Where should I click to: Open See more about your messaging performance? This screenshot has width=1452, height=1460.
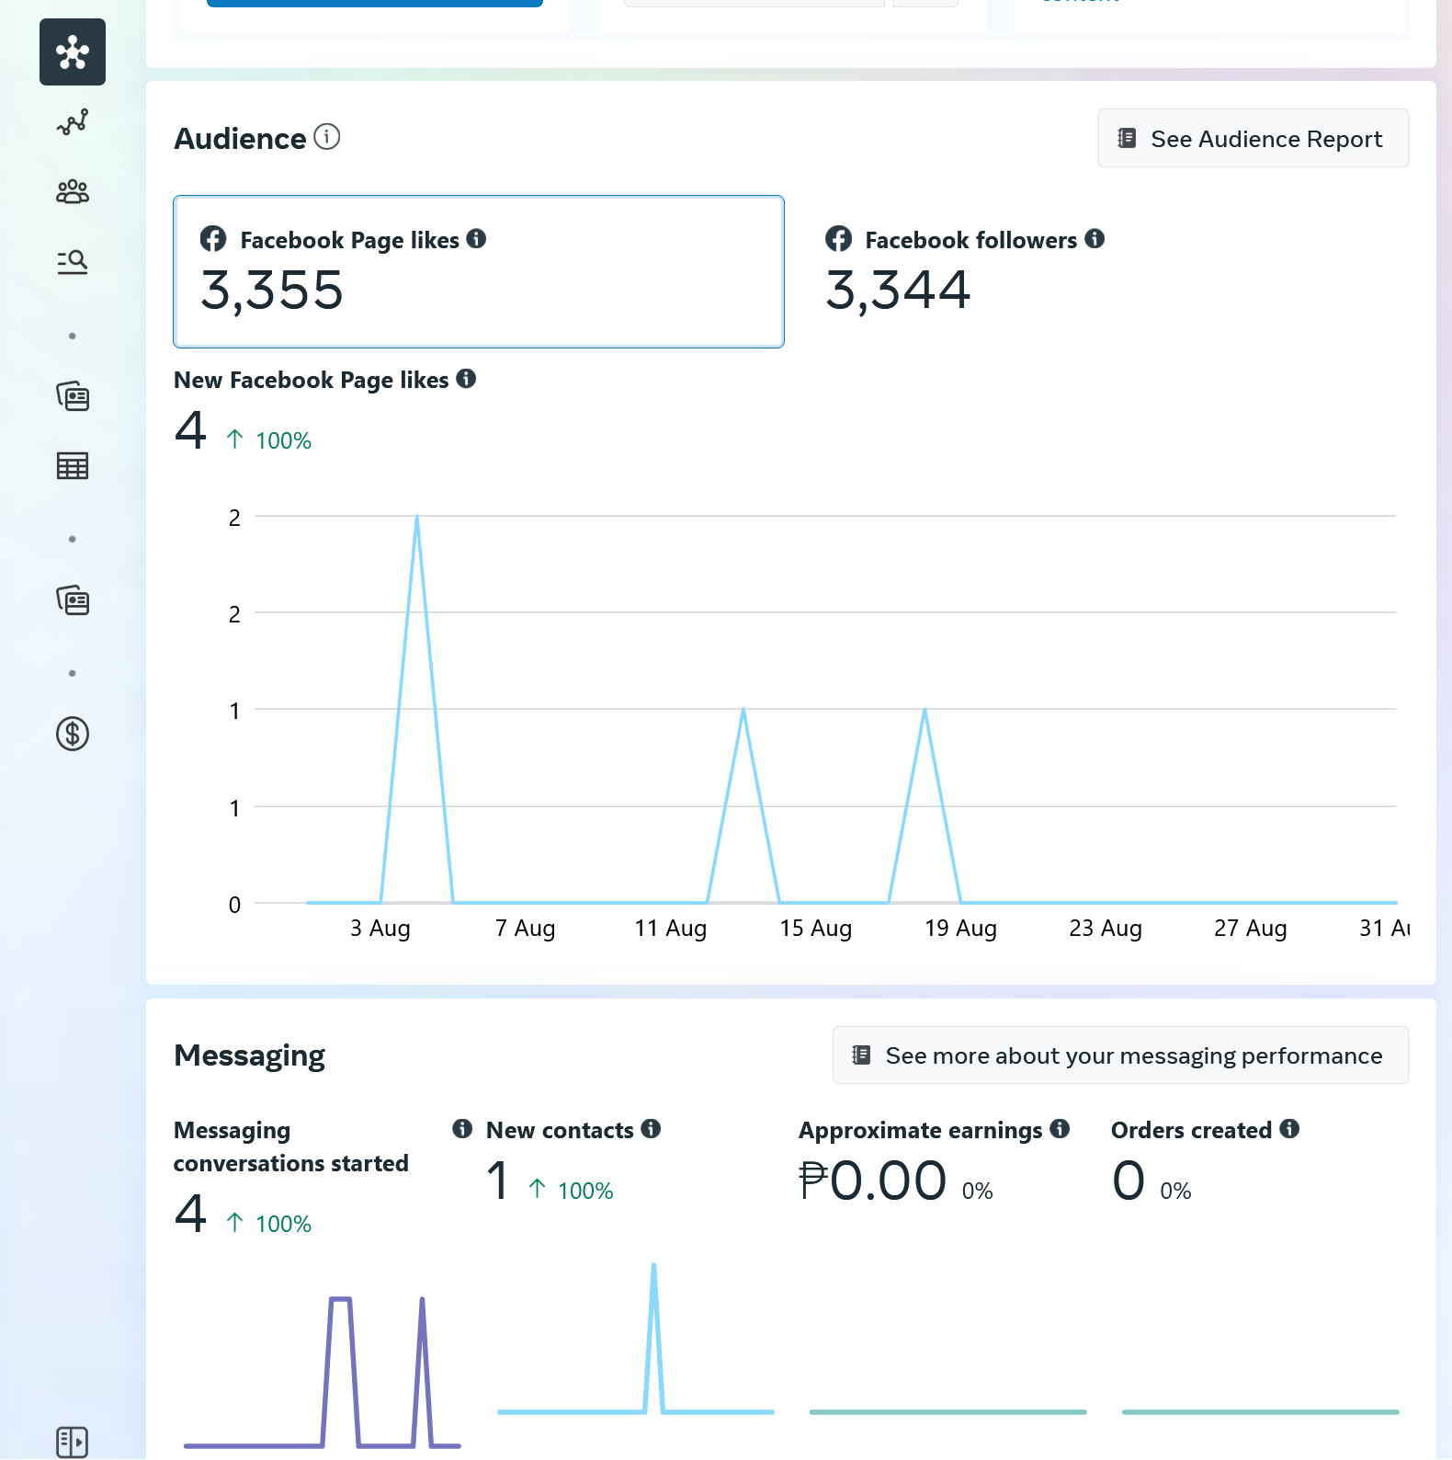tap(1120, 1055)
